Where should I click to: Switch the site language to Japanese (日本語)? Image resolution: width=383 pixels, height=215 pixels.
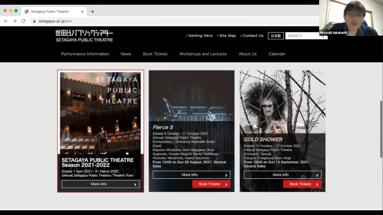276,36
